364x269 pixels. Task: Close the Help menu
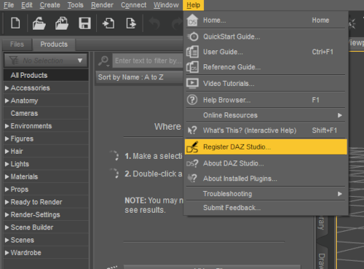pos(194,5)
